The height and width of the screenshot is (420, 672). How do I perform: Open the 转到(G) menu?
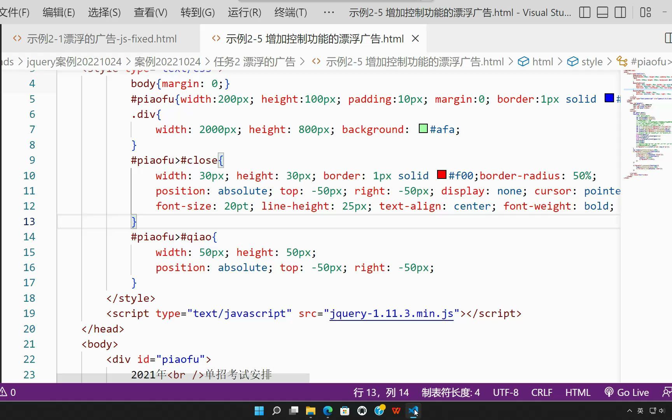[198, 12]
